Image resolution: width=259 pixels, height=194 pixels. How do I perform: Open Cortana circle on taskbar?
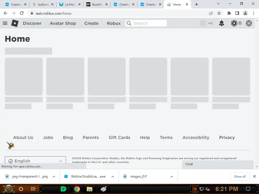click(x=21, y=189)
